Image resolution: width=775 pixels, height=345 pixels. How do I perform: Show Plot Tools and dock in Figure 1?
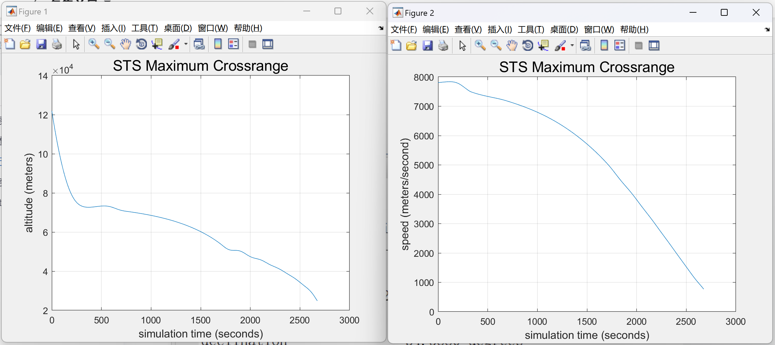[x=268, y=44]
